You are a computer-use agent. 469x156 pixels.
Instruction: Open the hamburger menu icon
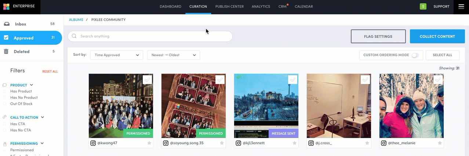[x=461, y=7]
